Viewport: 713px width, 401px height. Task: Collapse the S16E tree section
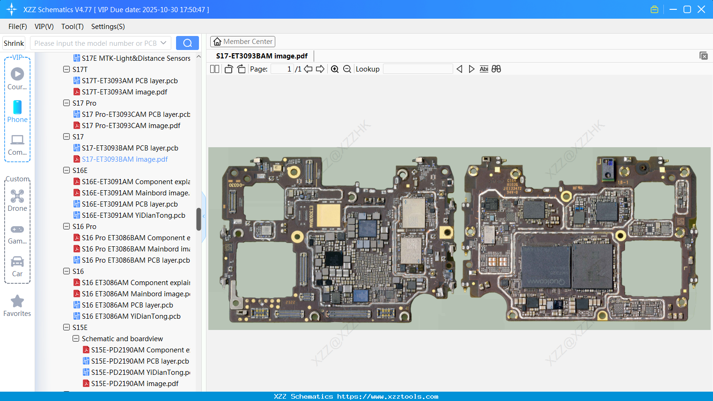point(66,170)
